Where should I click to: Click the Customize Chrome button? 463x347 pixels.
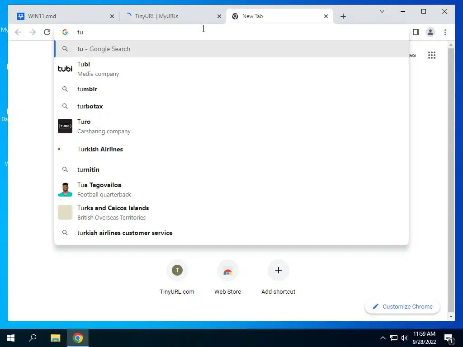(402, 307)
